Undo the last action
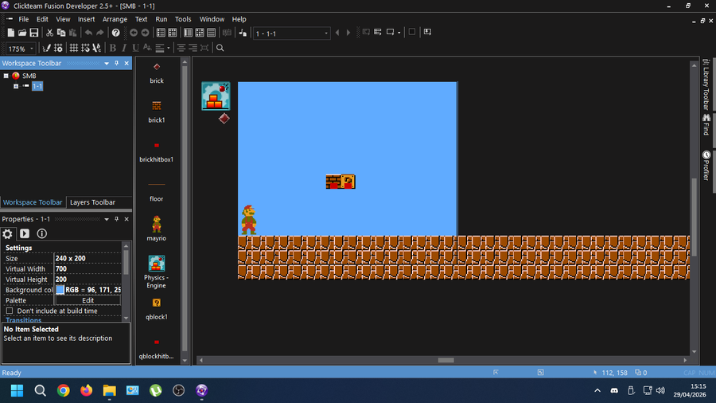 [88, 33]
